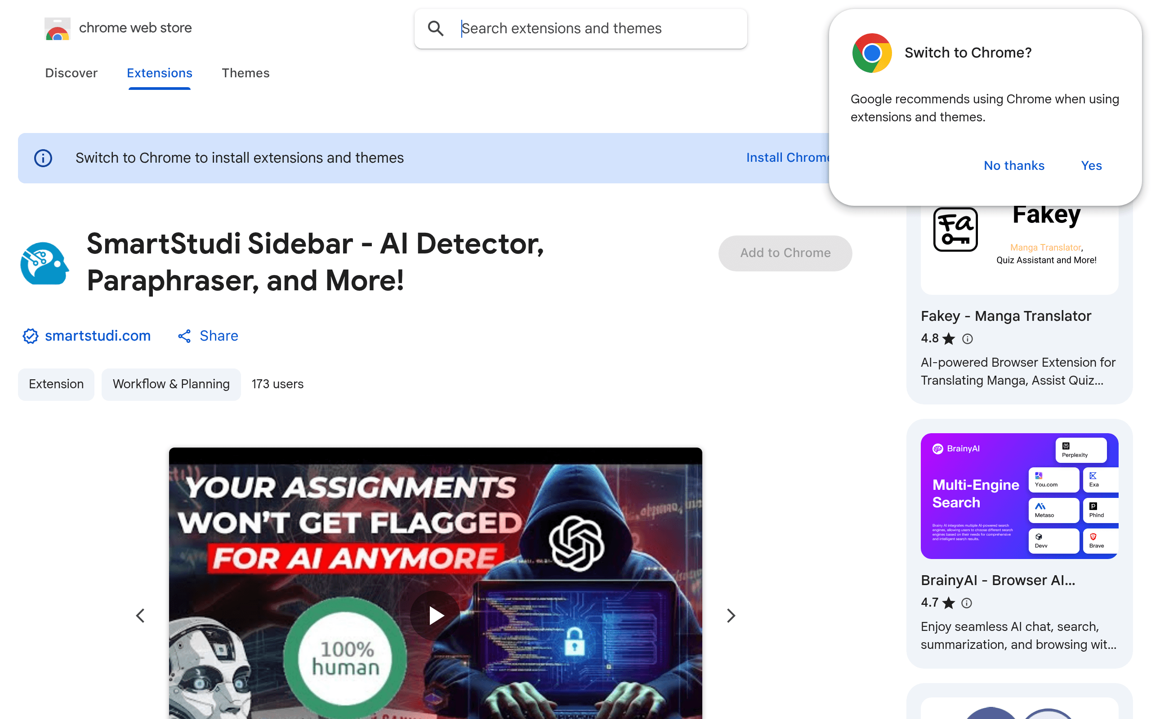This screenshot has height=719, width=1151.
Task: Click the star icon in the BrainyAI rating
Action: 949,603
